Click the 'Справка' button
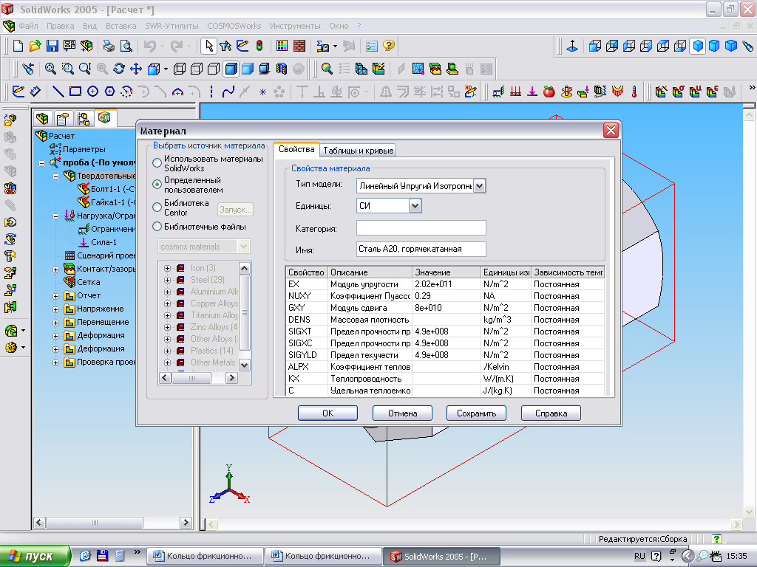Screen dimensions: 757x567 pos(551,413)
